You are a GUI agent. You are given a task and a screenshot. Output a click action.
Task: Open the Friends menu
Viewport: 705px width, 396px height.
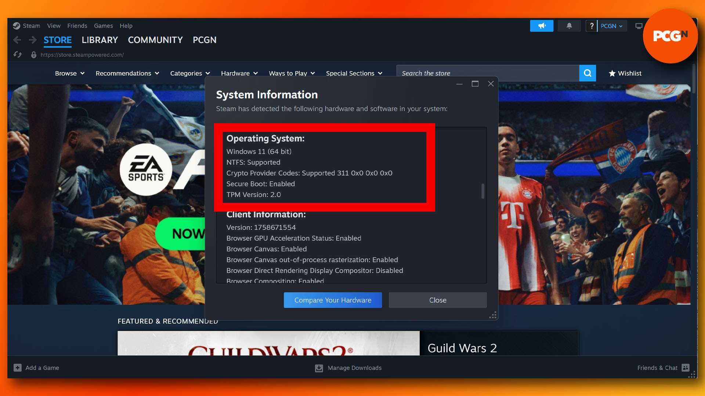pyautogui.click(x=77, y=26)
